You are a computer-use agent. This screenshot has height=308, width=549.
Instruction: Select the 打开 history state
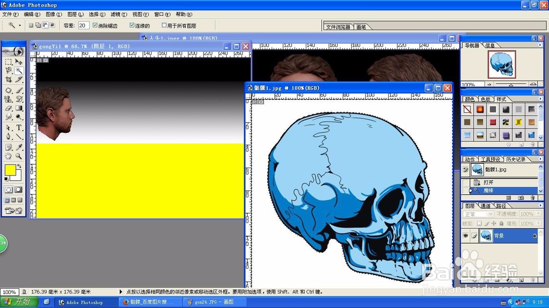[x=503, y=182]
